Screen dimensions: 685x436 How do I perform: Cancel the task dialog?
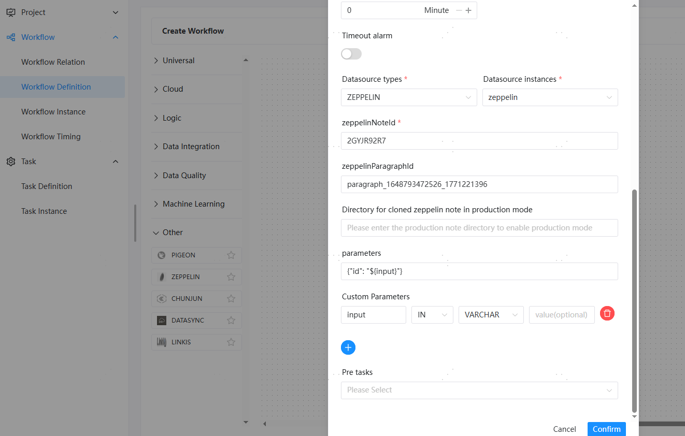pos(564,429)
